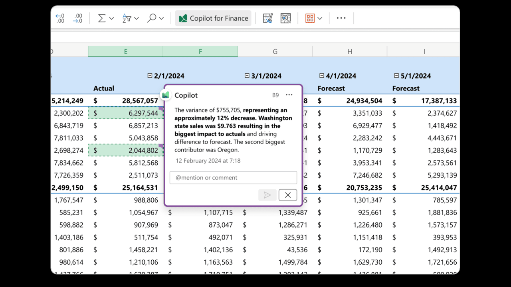511x287 pixels.
Task: Open Copilot for Finance
Action: (213, 18)
